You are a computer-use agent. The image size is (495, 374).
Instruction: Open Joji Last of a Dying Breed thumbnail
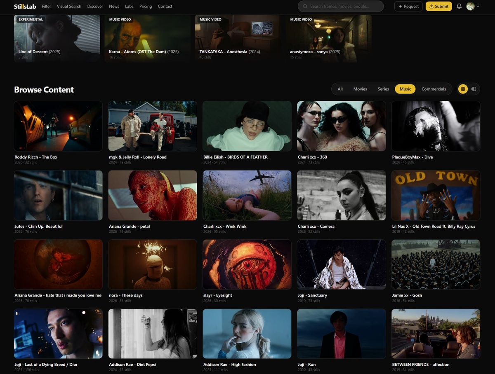[58, 334]
